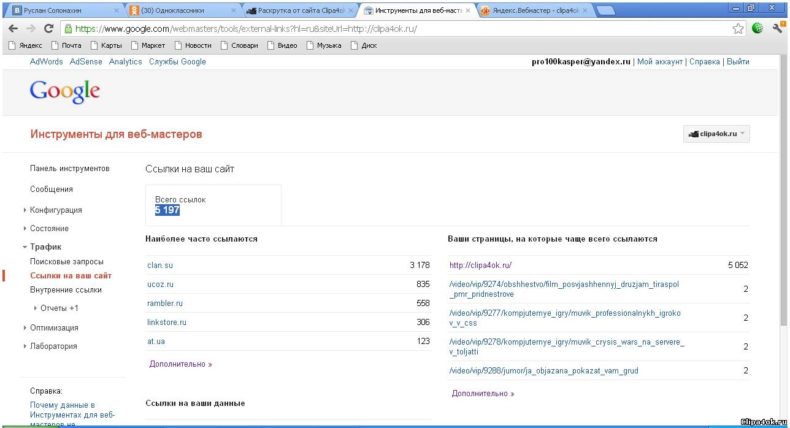Select Ссылки на ваш сайт in sidebar
The image size is (790, 428).
(71, 275)
